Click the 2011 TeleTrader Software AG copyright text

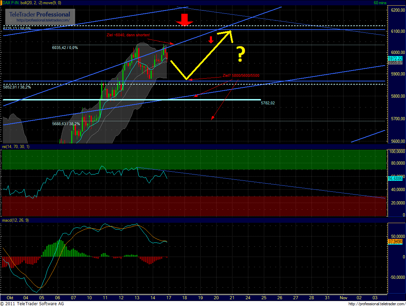(x=32, y=304)
